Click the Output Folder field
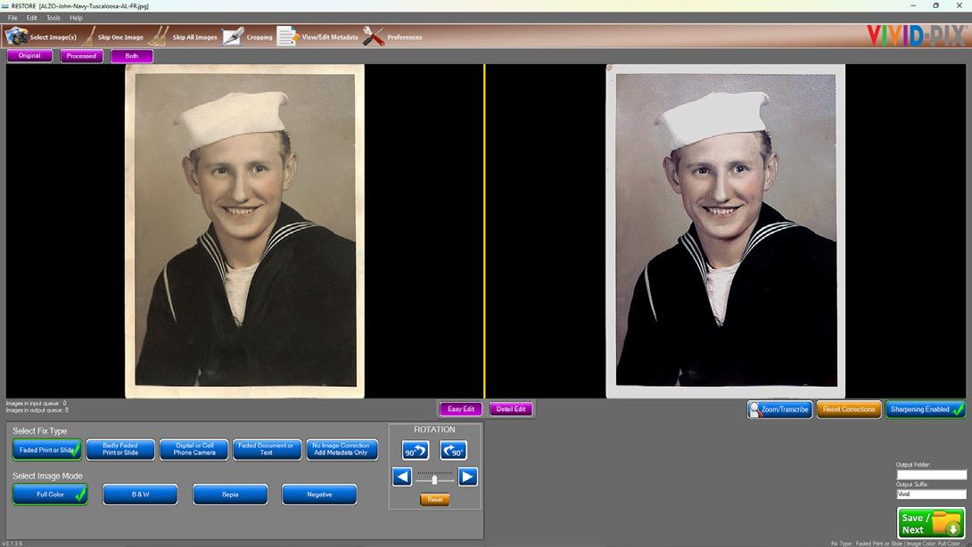The width and height of the screenshot is (972, 547). [931, 475]
